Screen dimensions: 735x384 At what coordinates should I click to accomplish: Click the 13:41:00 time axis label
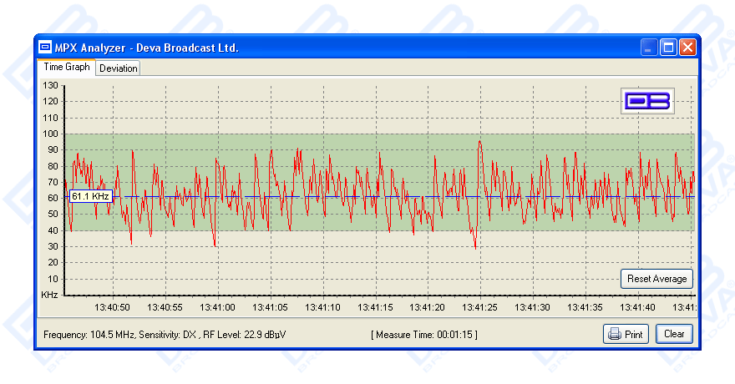217,307
